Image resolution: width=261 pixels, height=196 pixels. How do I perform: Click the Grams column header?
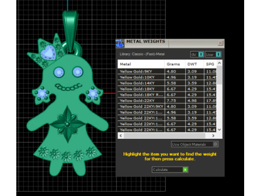175,64
